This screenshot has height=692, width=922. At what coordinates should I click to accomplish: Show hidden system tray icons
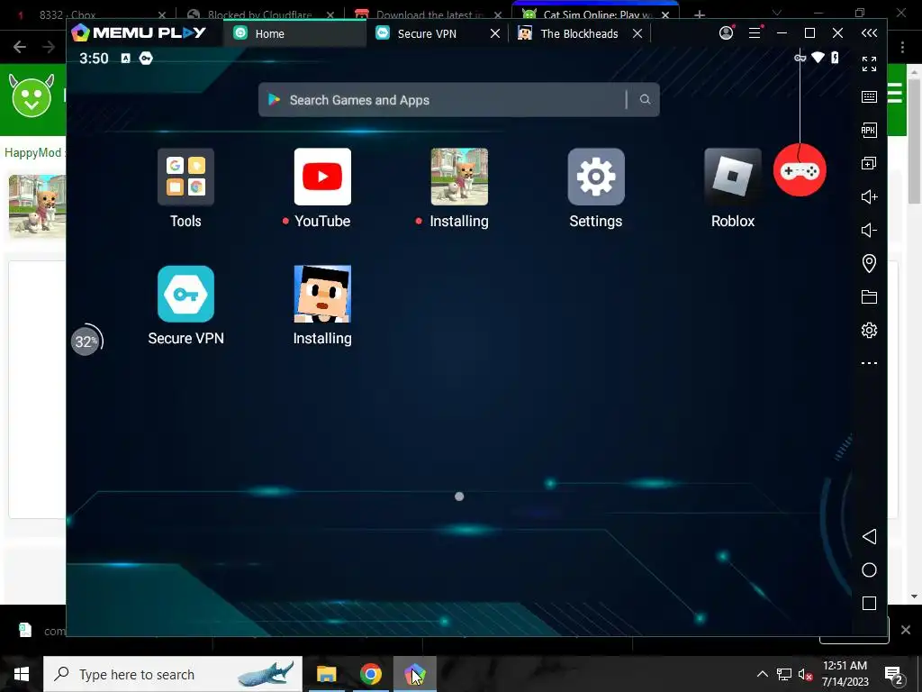pos(762,674)
